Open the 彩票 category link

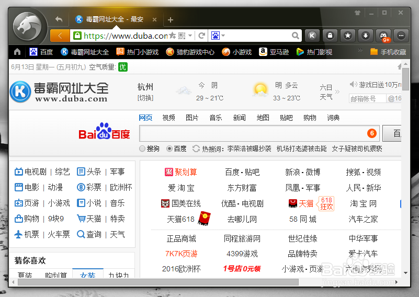click(94, 188)
